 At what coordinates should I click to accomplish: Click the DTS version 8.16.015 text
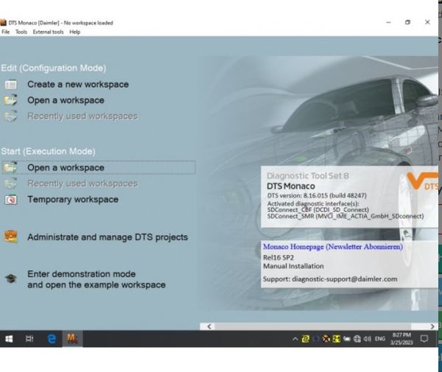click(317, 195)
